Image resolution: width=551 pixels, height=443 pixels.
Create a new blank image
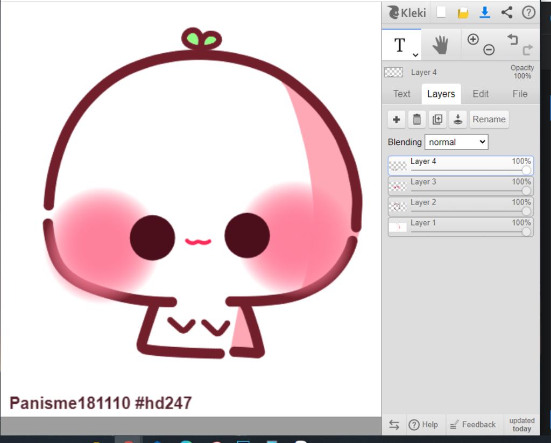(x=441, y=12)
